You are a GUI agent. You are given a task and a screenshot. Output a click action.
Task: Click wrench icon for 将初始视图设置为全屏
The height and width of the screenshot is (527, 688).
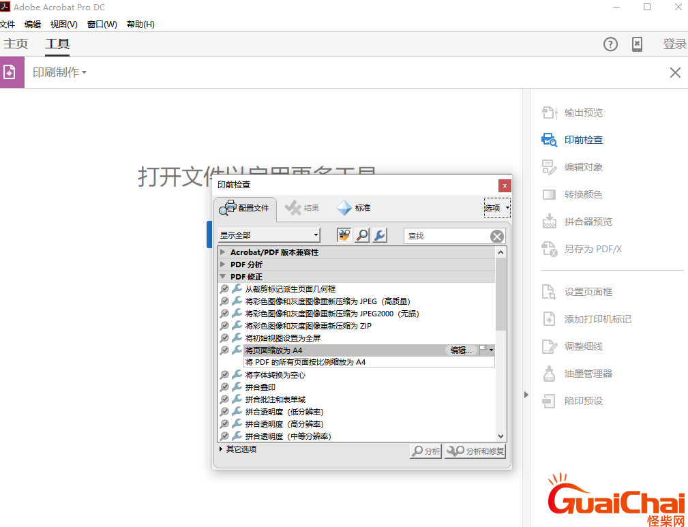(x=237, y=338)
